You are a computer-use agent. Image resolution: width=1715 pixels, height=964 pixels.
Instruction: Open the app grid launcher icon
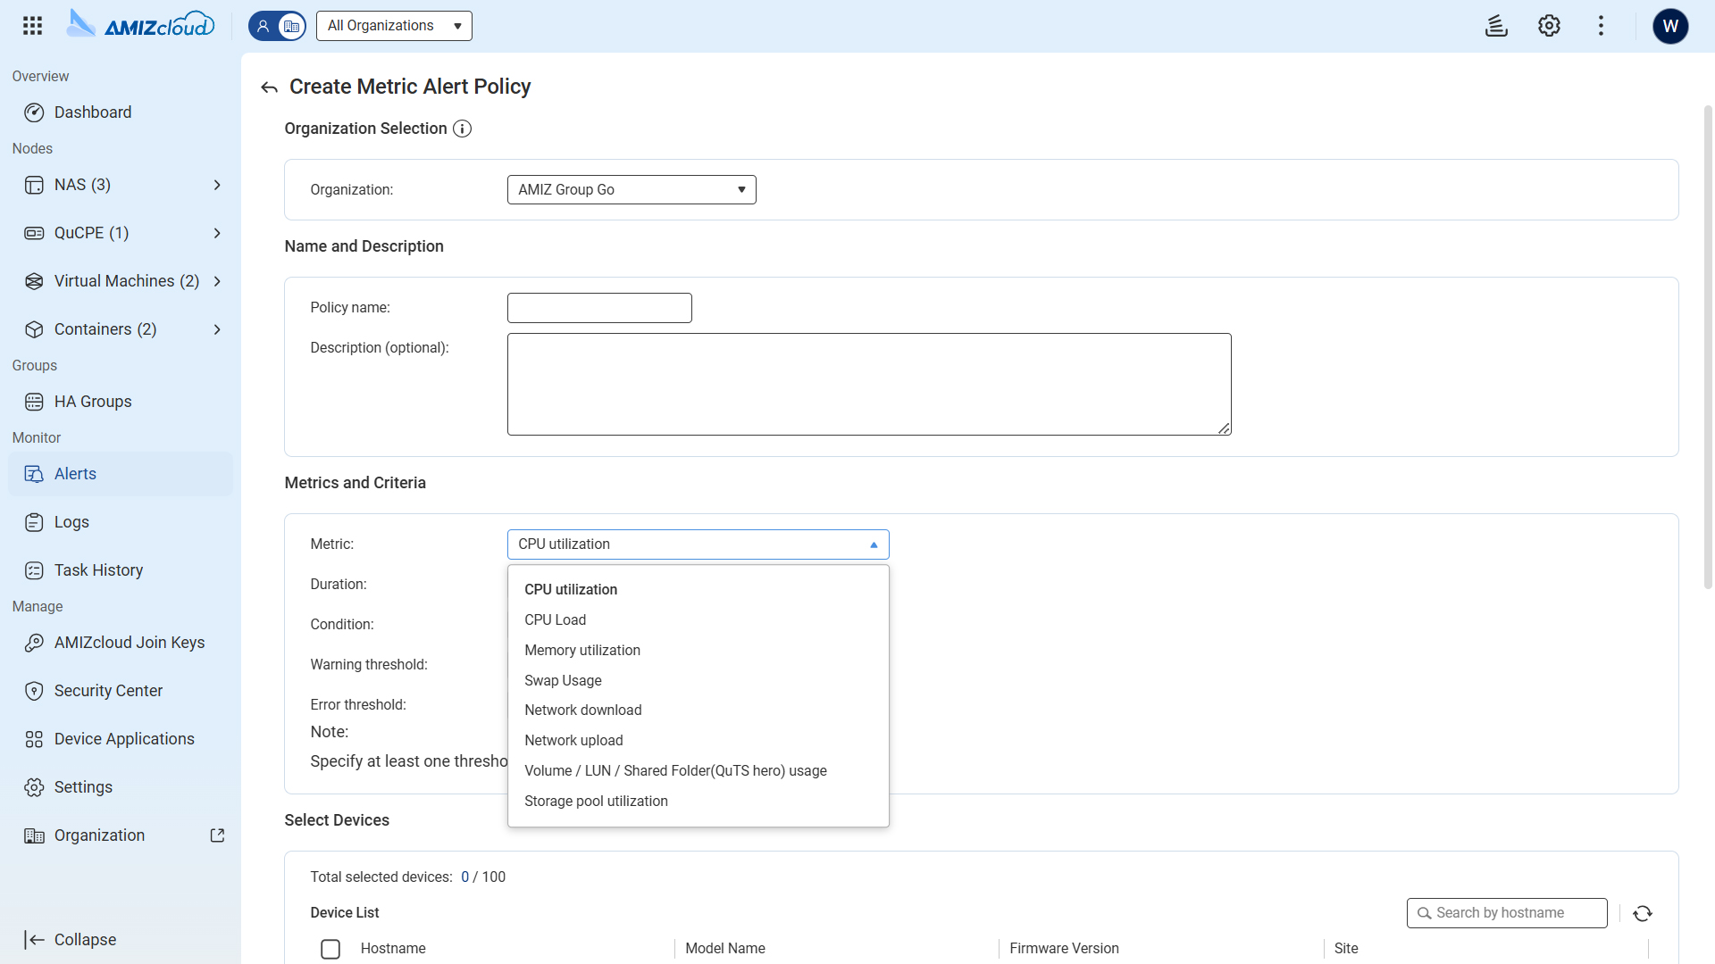[x=32, y=26]
